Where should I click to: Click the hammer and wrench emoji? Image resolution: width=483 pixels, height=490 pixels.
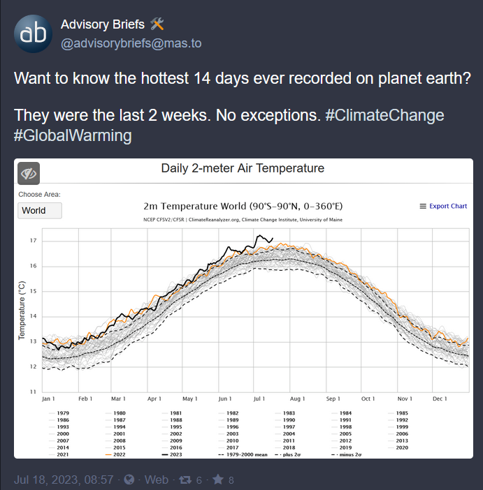[157, 24]
